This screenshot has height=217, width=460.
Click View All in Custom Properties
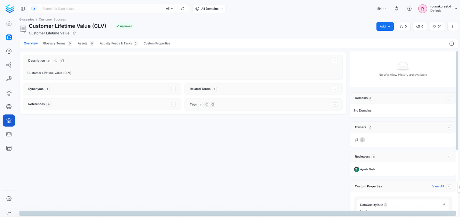(438, 186)
